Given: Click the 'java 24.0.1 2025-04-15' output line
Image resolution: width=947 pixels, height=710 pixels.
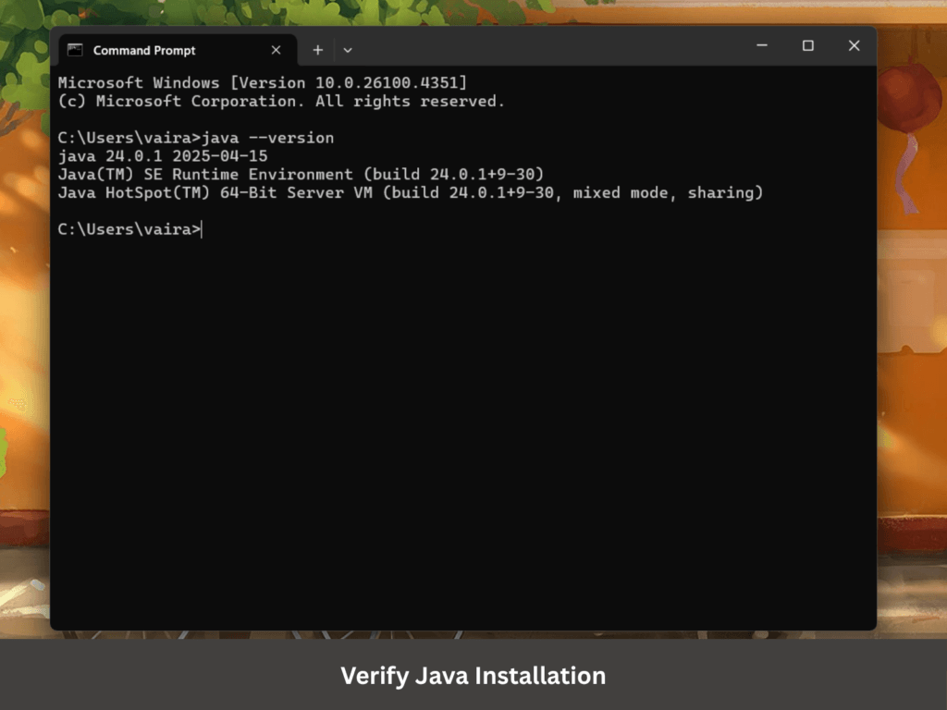Looking at the screenshot, I should pos(163,156).
